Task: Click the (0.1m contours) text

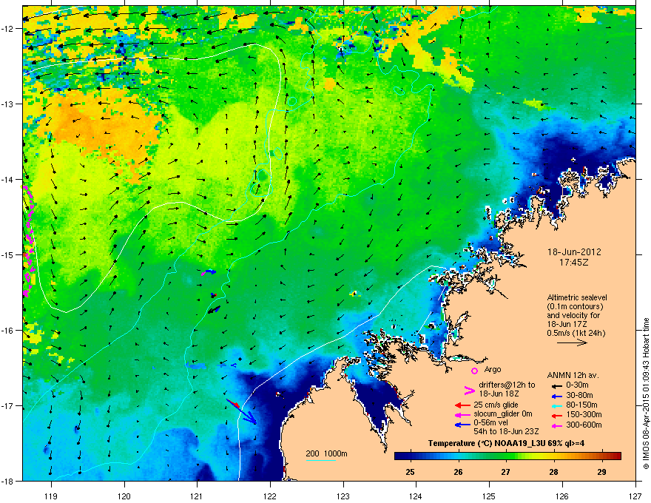Action: (x=575, y=306)
